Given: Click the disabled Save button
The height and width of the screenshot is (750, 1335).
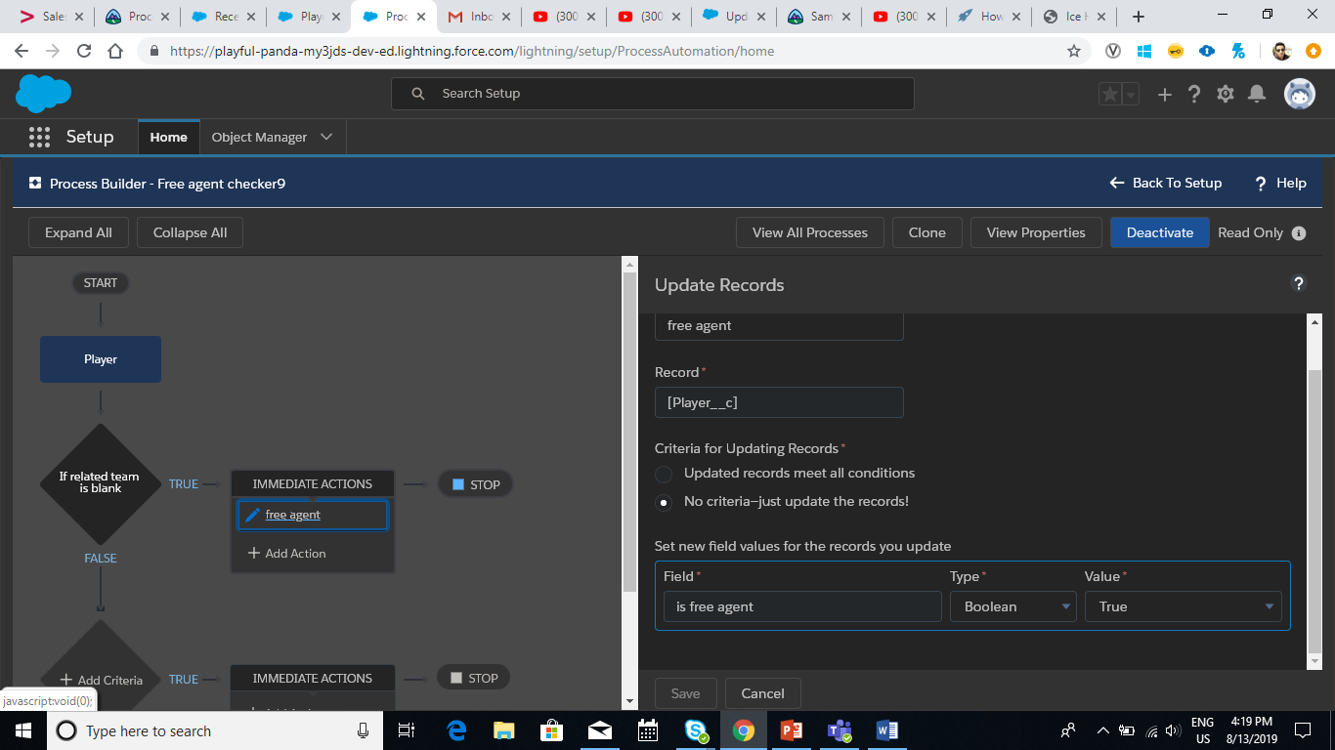Looking at the screenshot, I should coord(685,693).
